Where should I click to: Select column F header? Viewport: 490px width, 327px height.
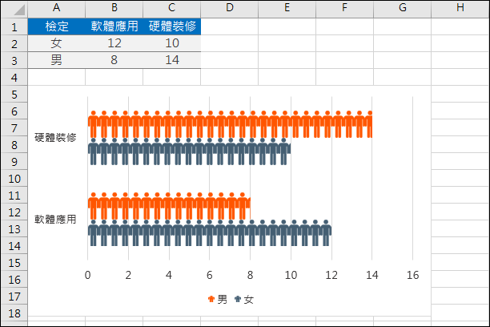pyautogui.click(x=344, y=9)
